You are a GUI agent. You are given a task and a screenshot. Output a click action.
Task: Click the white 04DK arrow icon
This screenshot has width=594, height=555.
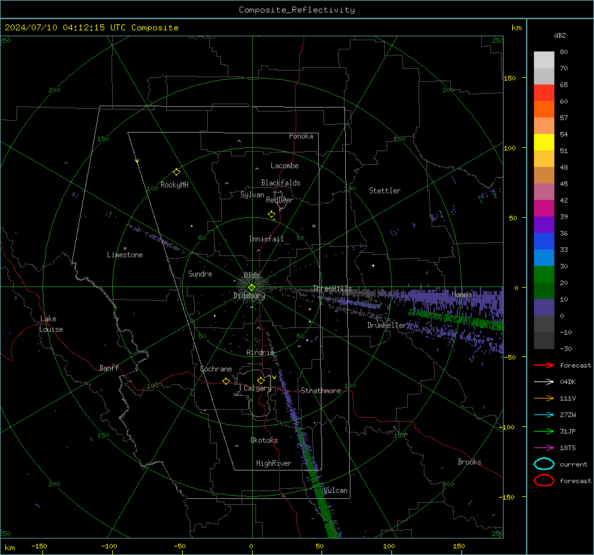(544, 381)
